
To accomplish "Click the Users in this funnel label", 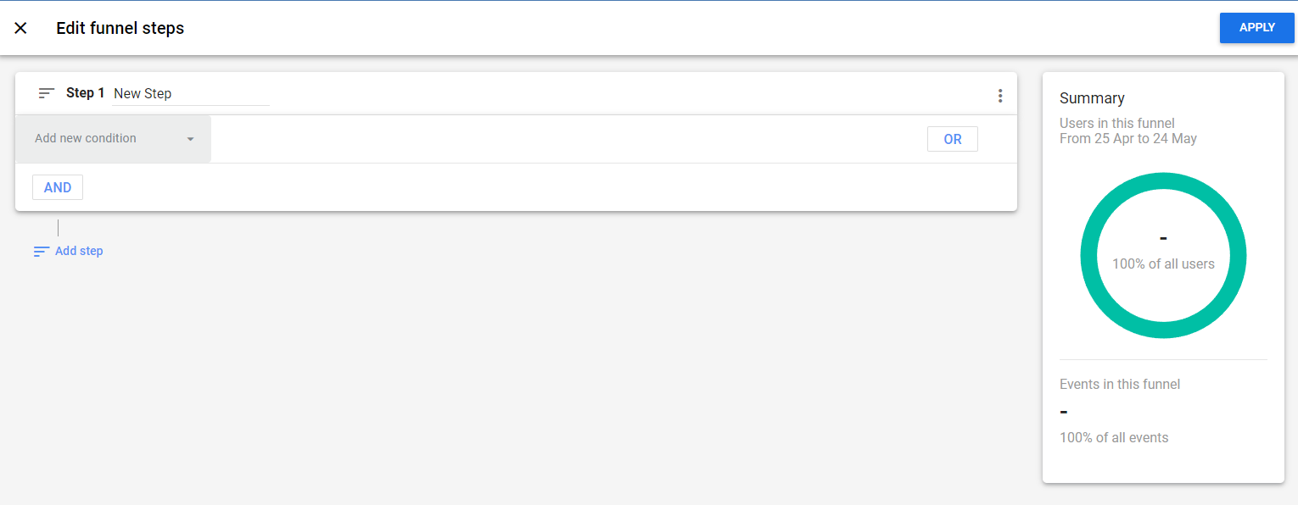I will pos(1116,123).
